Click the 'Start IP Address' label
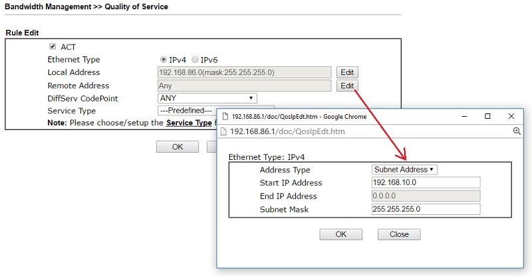This screenshot has width=532, height=276. (291, 183)
